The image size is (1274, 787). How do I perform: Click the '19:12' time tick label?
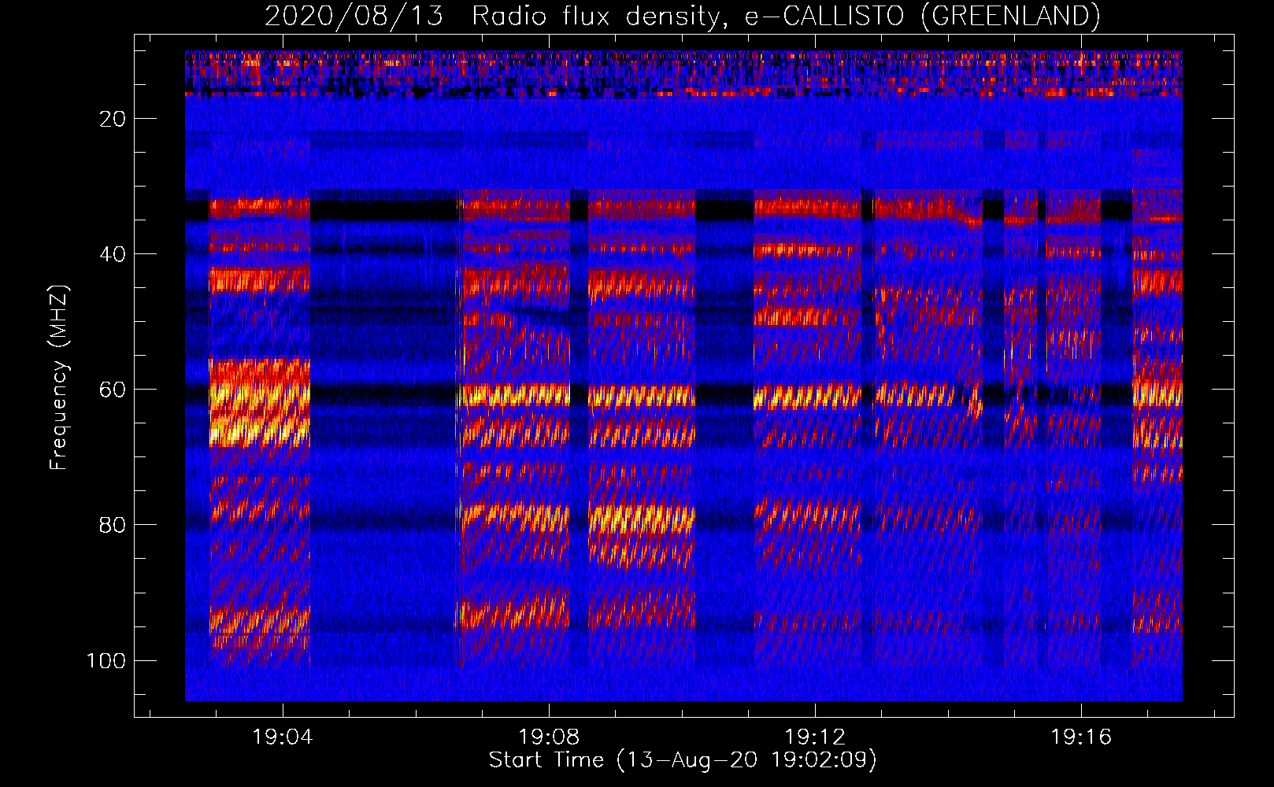(815, 737)
